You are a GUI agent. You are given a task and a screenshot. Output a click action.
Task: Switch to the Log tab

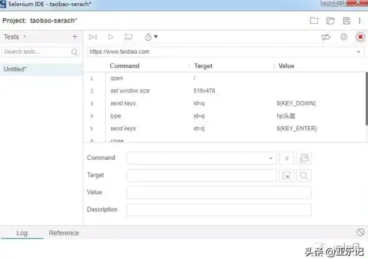[22, 233]
